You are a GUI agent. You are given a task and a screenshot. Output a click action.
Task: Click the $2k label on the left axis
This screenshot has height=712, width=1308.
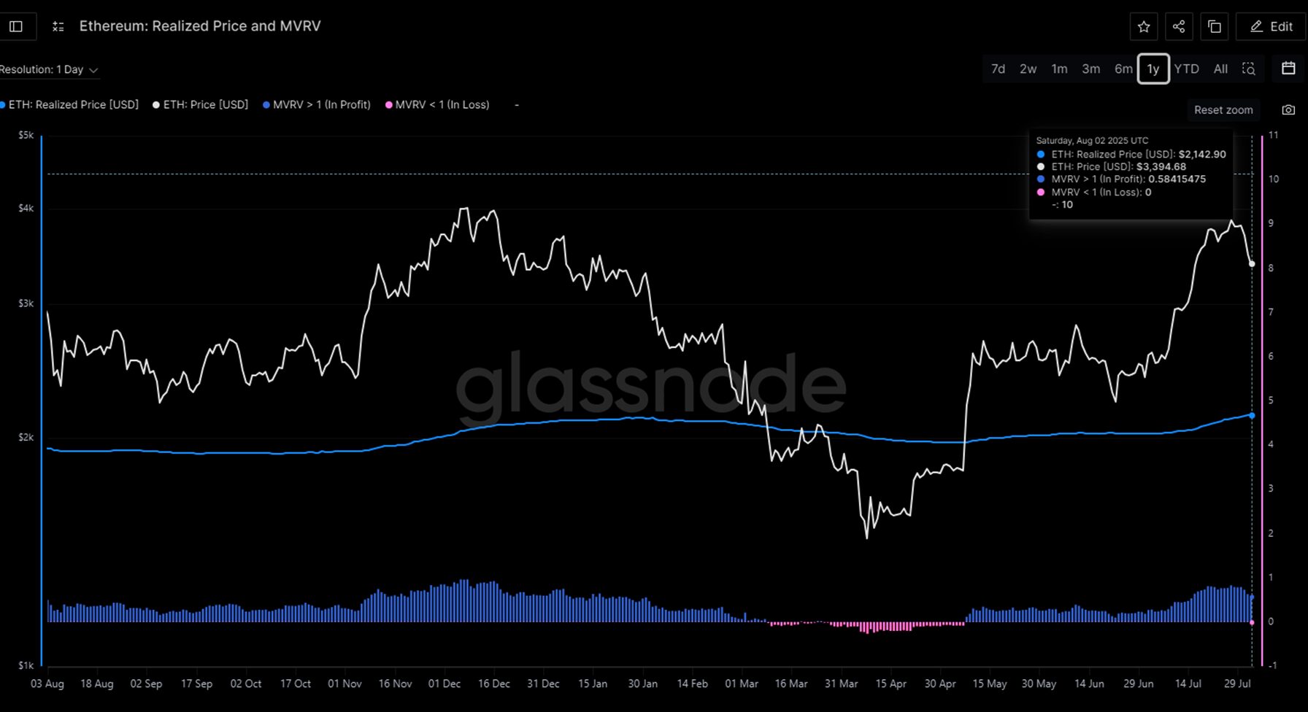point(26,437)
